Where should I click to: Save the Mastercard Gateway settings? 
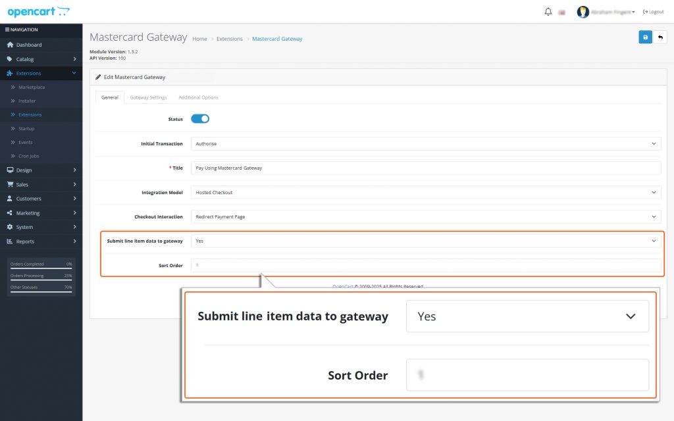(645, 37)
